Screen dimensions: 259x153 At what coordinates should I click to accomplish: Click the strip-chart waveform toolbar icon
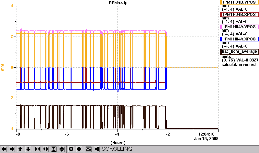pyautogui.click(x=89, y=149)
